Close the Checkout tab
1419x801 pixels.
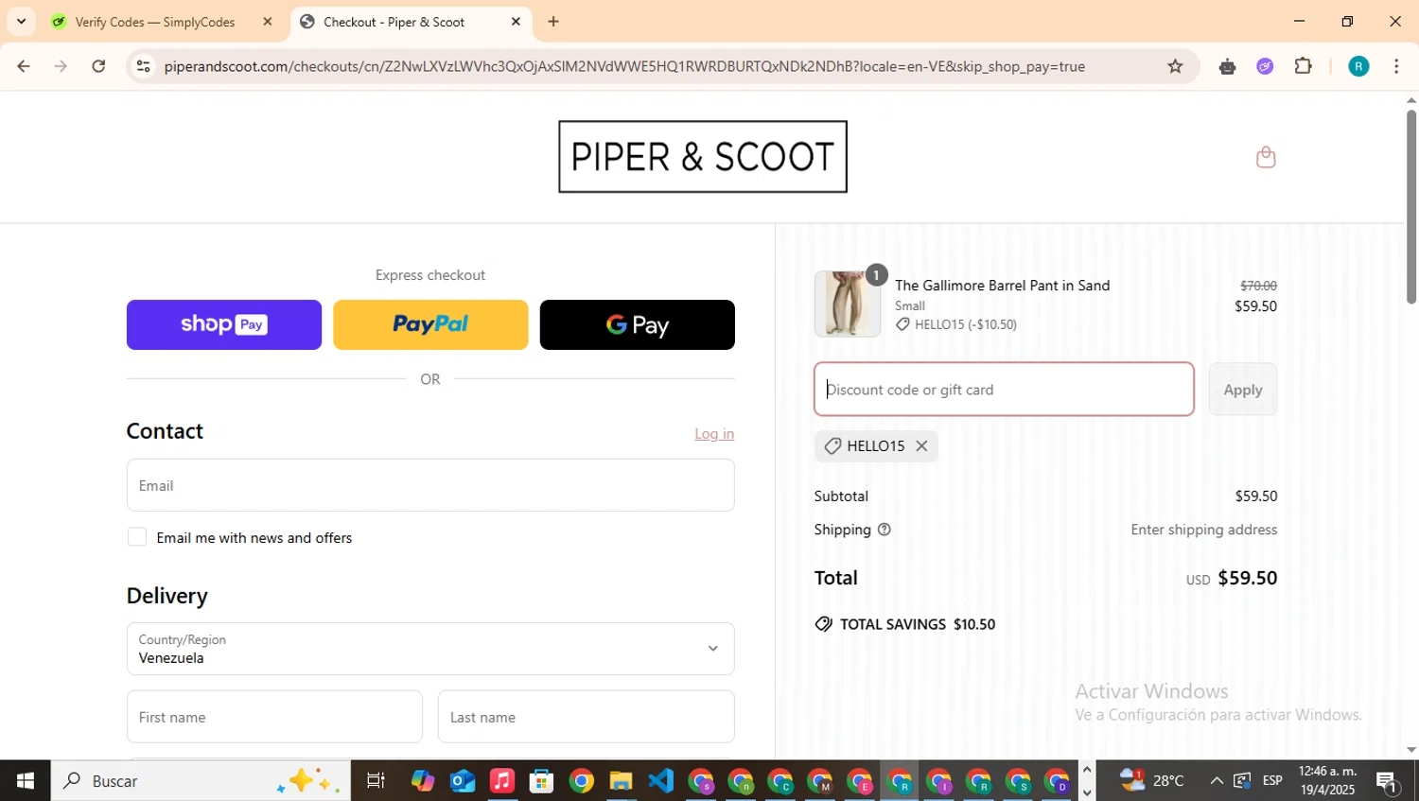click(516, 22)
